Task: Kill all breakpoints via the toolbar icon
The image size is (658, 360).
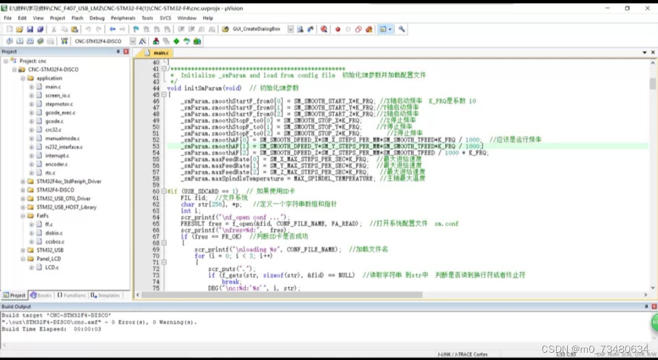Action: (369, 29)
